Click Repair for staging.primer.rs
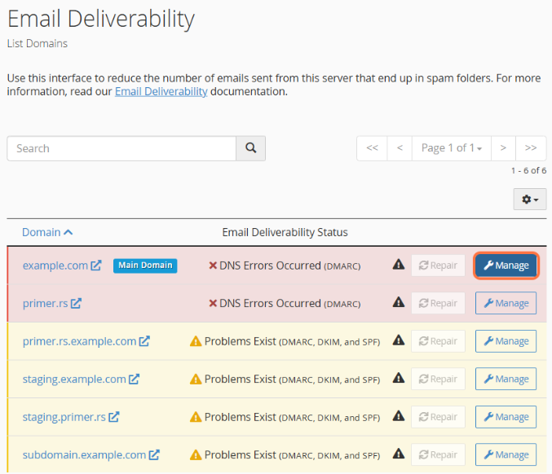 coord(438,417)
